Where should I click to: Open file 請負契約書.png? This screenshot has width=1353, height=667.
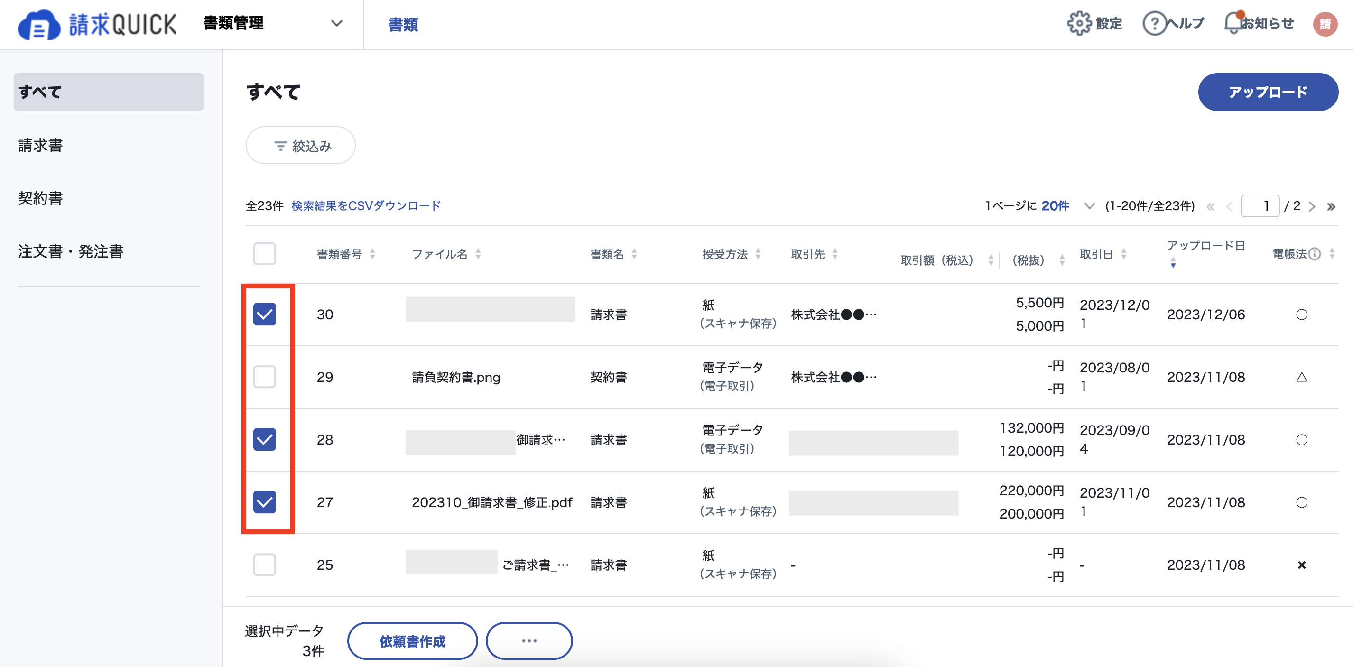[455, 377]
